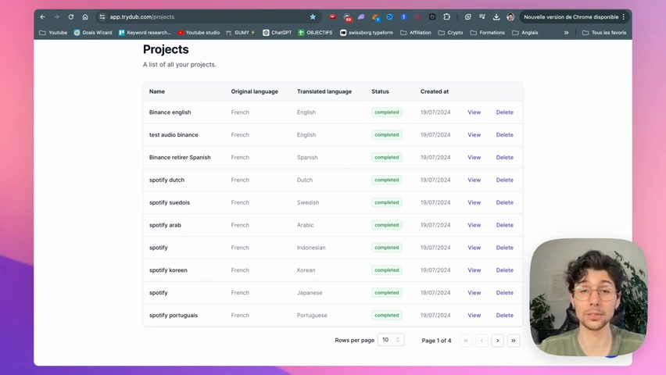
Task: Go back with the browser back arrow
Action: click(42, 17)
